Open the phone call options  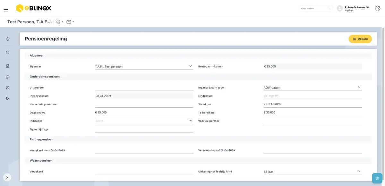pyautogui.click(x=59, y=22)
